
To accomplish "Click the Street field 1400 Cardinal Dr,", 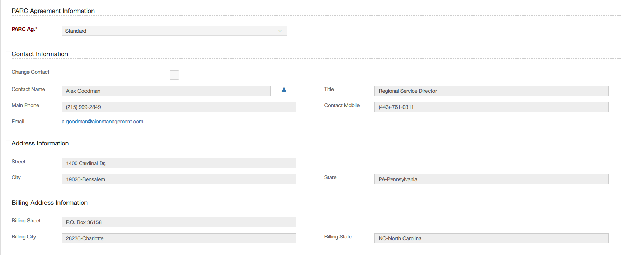I will 179,163.
